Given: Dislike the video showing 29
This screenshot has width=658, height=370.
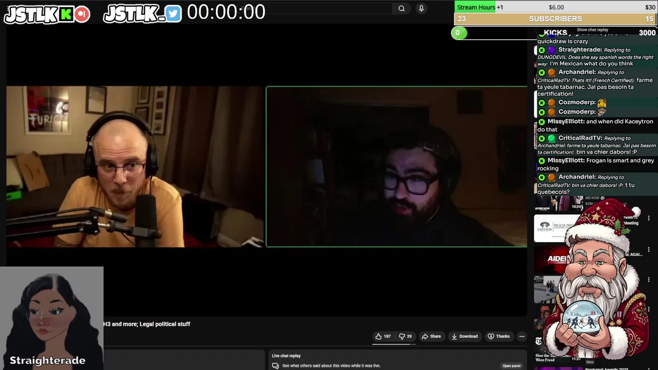Looking at the screenshot, I should click(406, 337).
